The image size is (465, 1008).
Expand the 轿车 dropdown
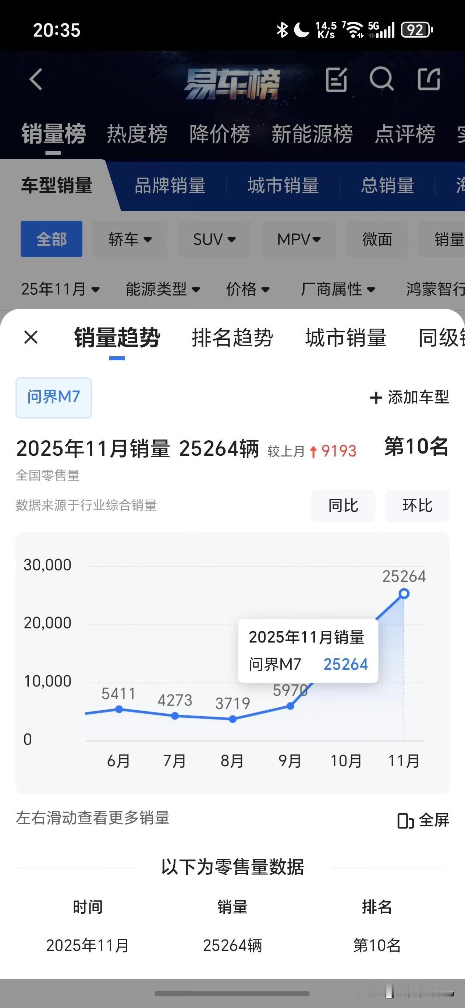point(130,239)
